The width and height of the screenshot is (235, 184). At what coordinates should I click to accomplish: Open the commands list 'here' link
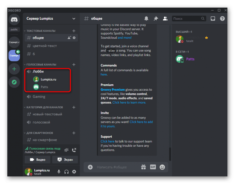click(x=104, y=75)
